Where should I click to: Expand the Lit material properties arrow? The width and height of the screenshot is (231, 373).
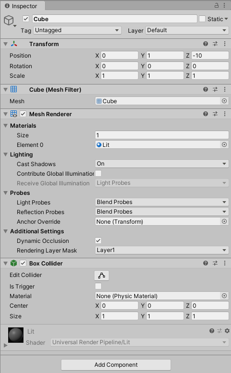[5, 345]
